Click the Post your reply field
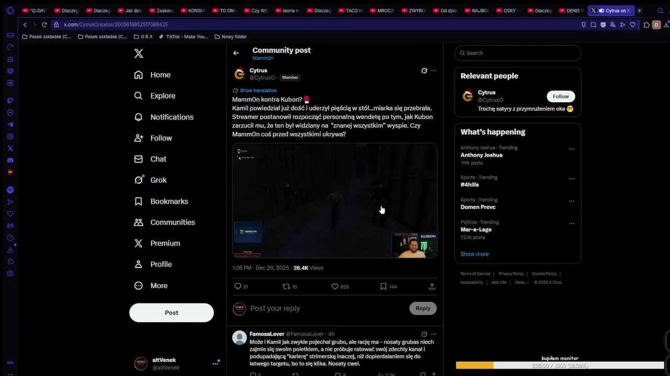 [x=328, y=308]
